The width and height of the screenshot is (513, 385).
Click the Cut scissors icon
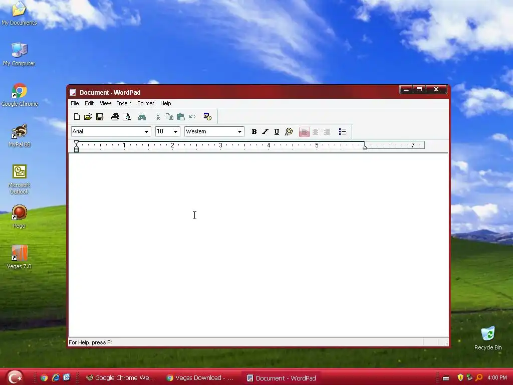click(158, 117)
